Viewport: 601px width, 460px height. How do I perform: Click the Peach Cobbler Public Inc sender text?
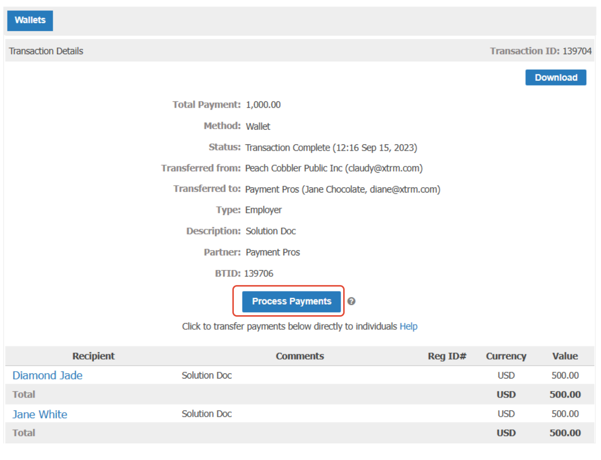[334, 168]
